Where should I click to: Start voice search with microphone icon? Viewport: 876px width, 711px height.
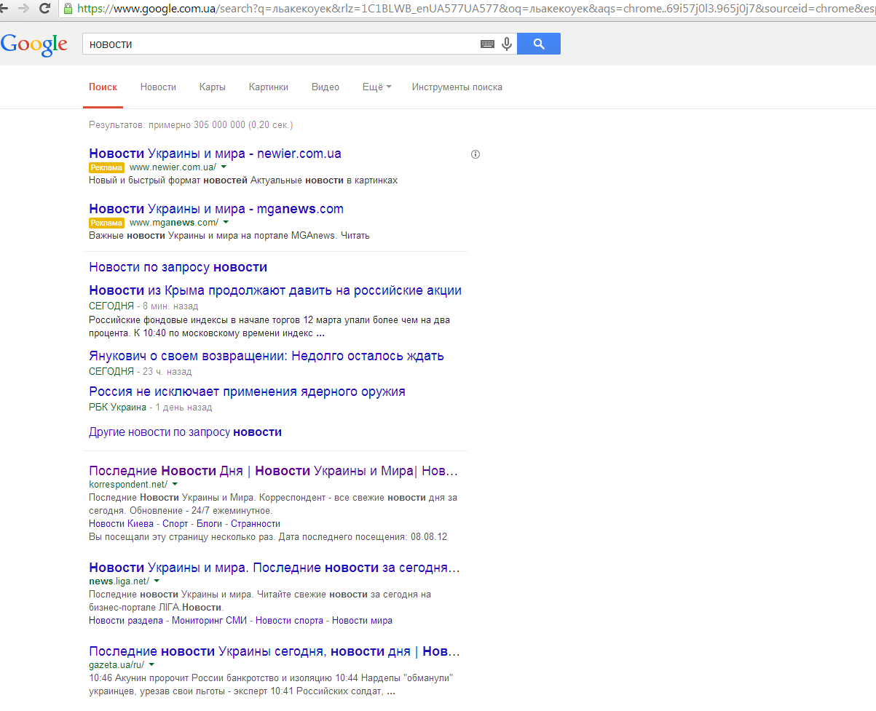tap(507, 44)
